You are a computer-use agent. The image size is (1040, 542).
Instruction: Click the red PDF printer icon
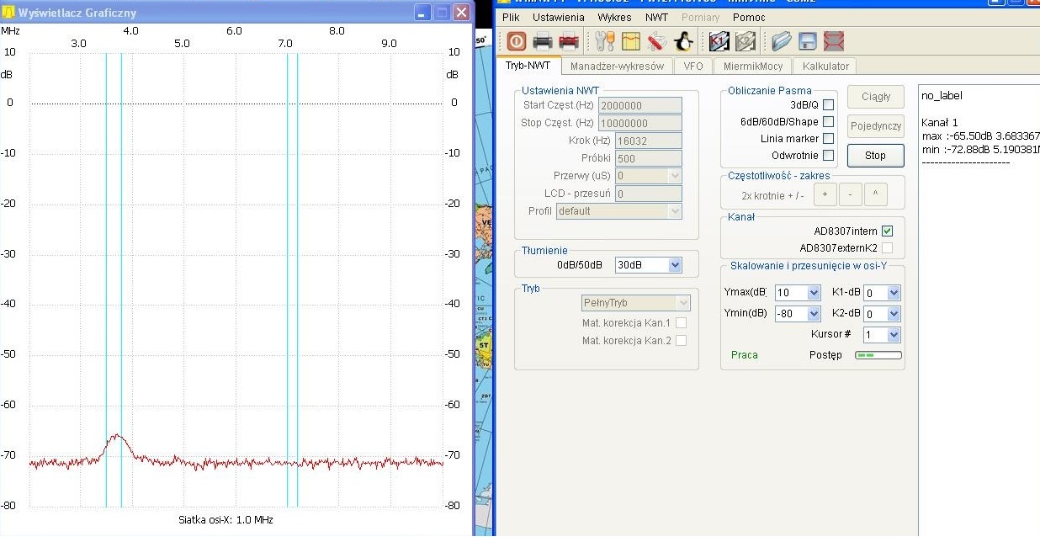[569, 41]
